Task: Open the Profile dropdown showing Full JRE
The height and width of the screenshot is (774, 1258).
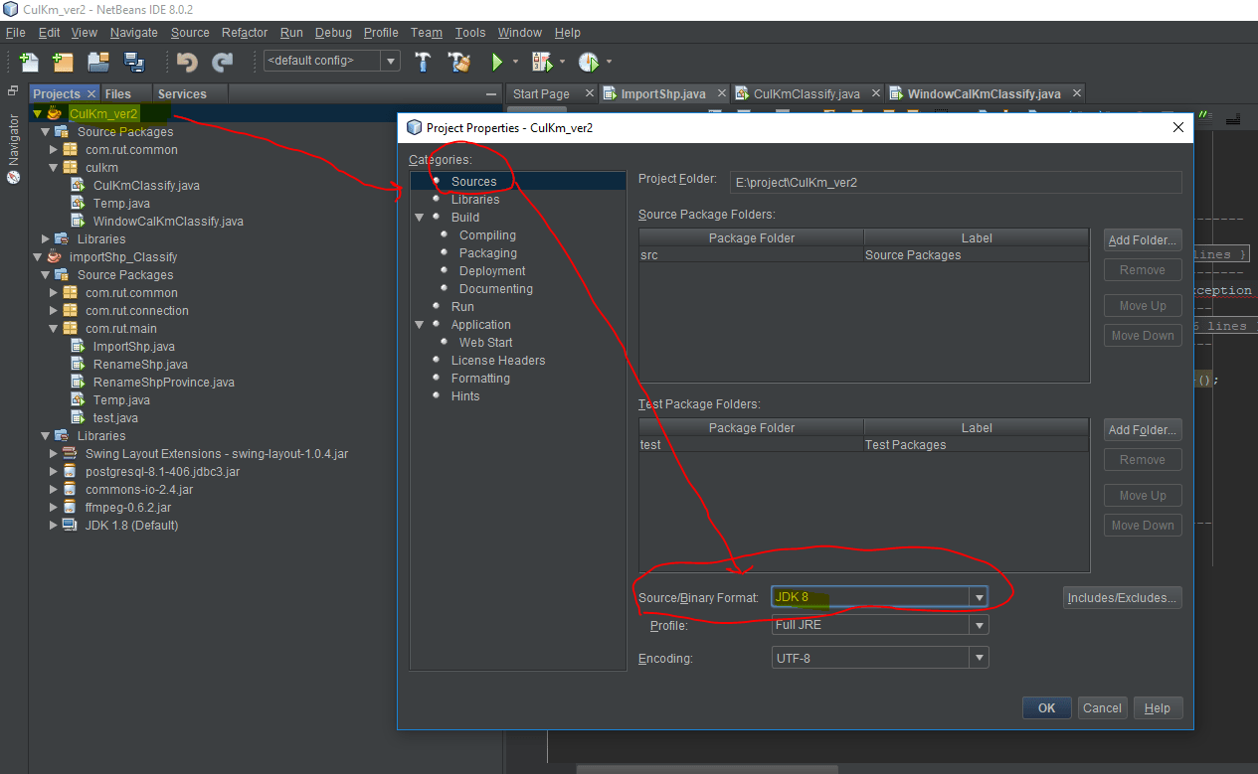Action: [980, 624]
